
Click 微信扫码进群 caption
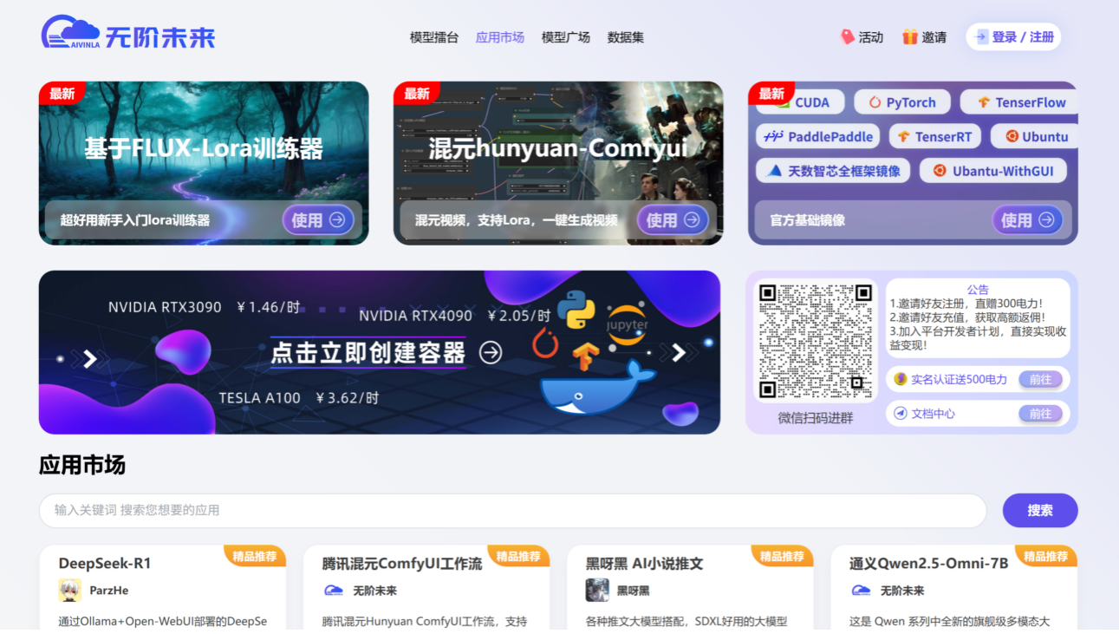click(816, 417)
